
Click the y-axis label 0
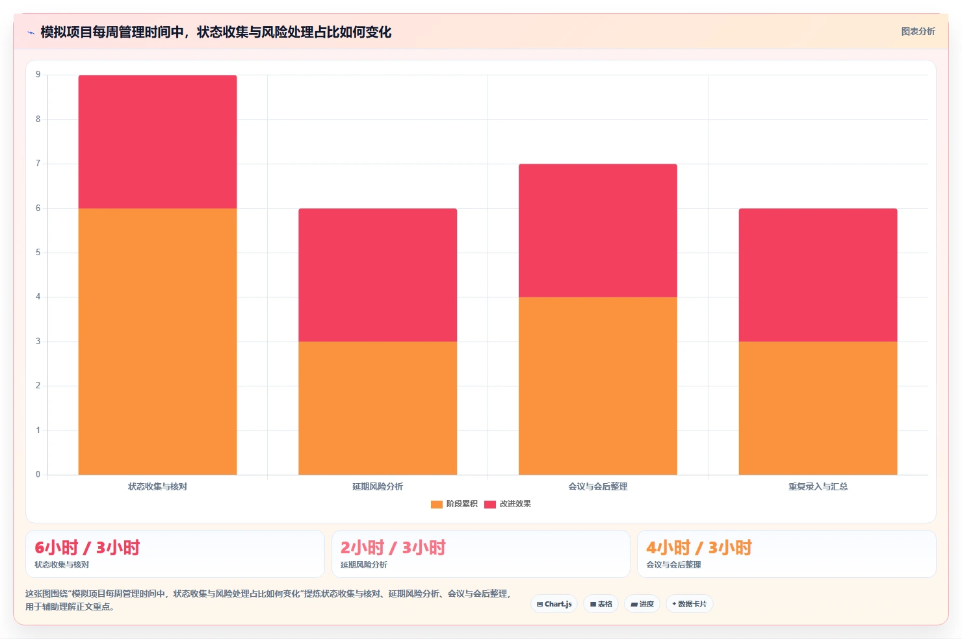[38, 475]
